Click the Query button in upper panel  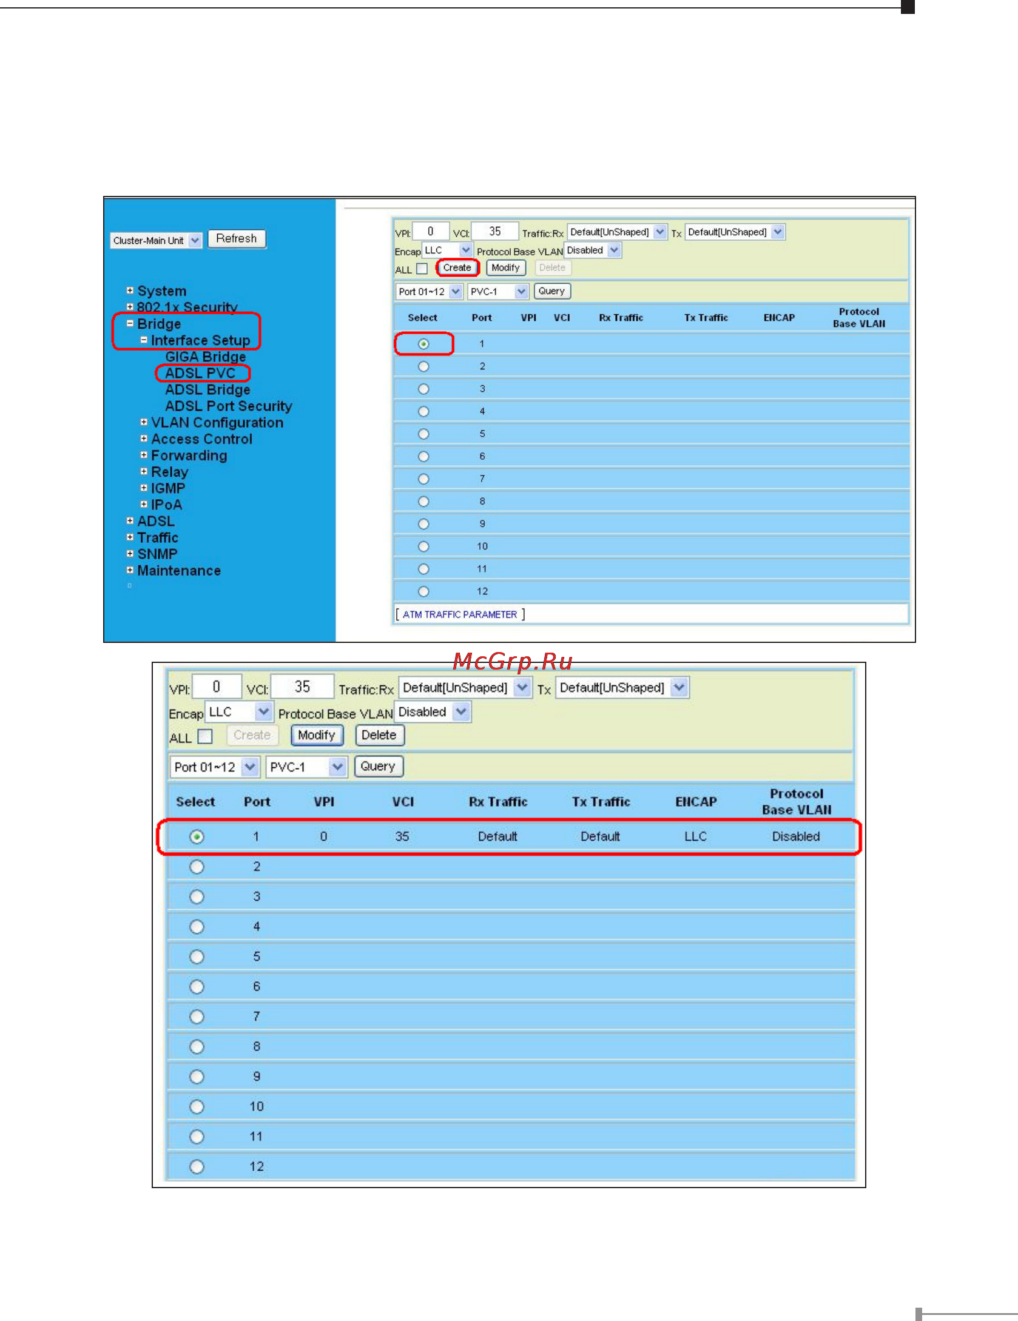click(551, 291)
